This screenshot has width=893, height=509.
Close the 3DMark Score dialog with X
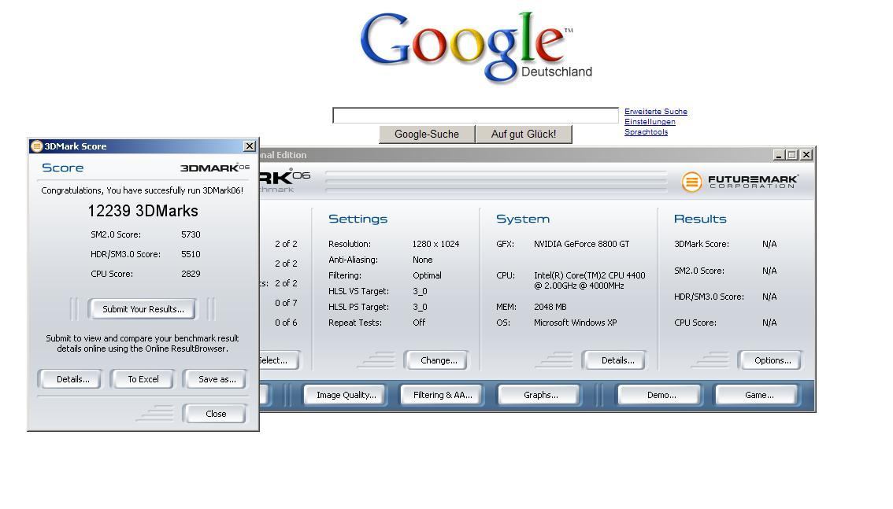pyautogui.click(x=250, y=146)
